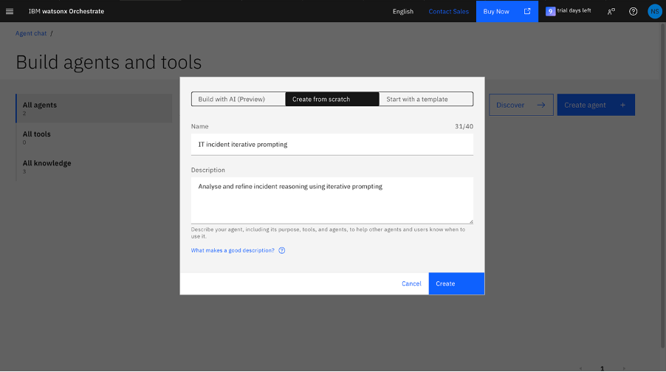Screen dimensions: 666x372
Task: Click the IBM watsonx Orchestrate title
Action: 66,12
